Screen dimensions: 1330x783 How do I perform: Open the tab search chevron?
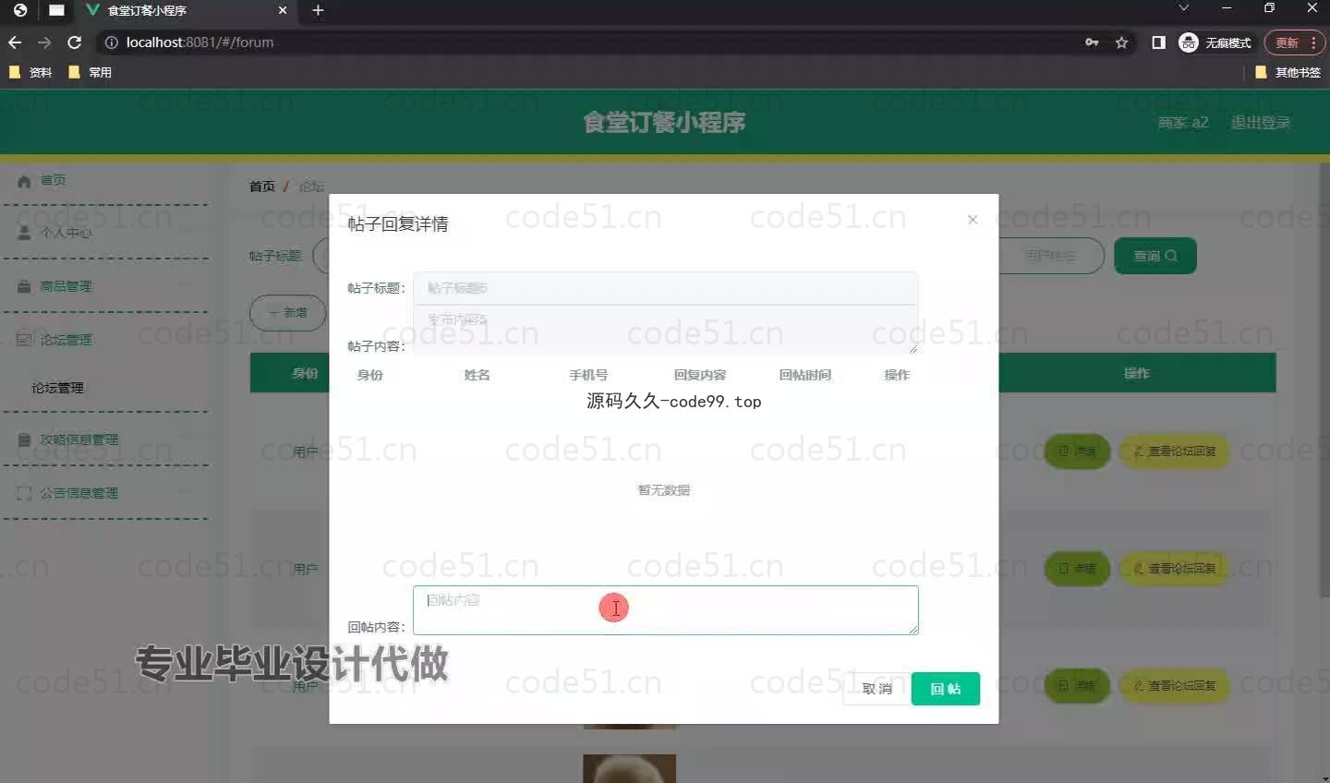(1184, 8)
